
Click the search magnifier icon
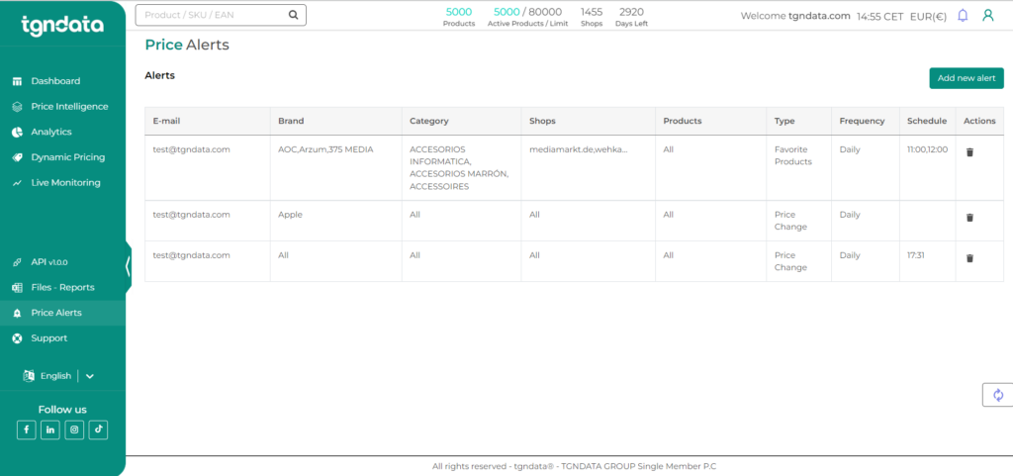click(x=293, y=15)
